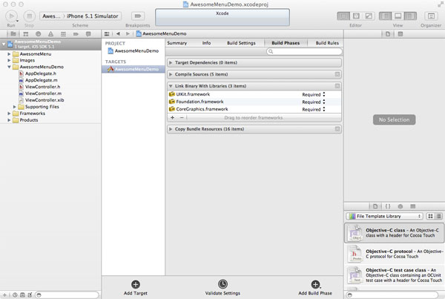
Task: Expand the AwesomeMenu folder
Action: tap(9, 54)
